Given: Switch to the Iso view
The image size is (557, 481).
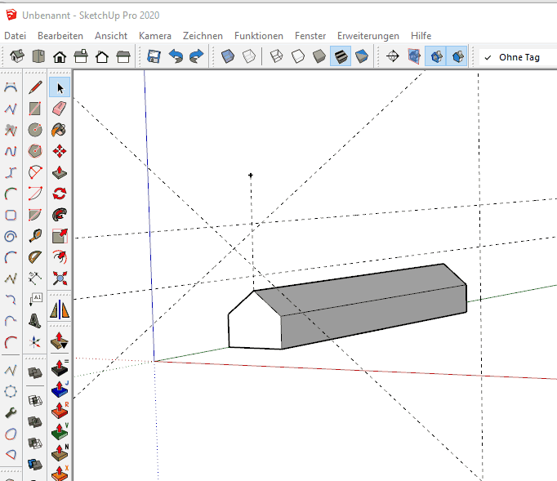Looking at the screenshot, I should pos(17,56).
